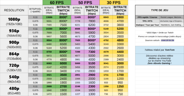Click the 13686 ideal bitrate cell

(x=49, y=17)
